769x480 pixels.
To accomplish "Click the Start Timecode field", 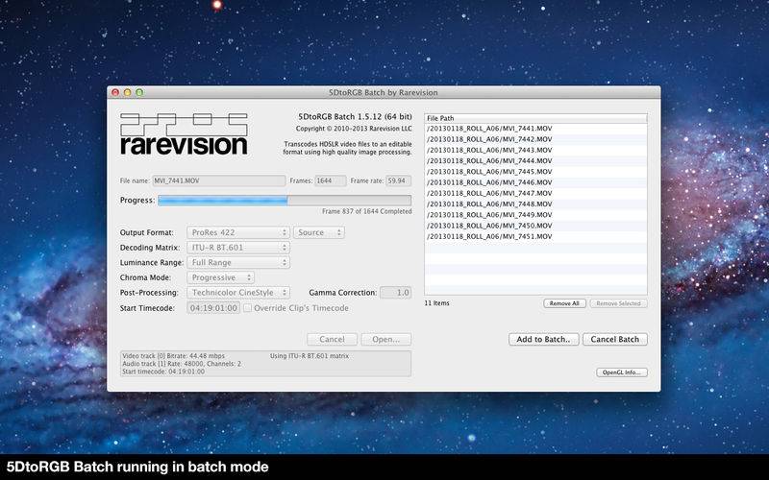I will click(x=213, y=308).
